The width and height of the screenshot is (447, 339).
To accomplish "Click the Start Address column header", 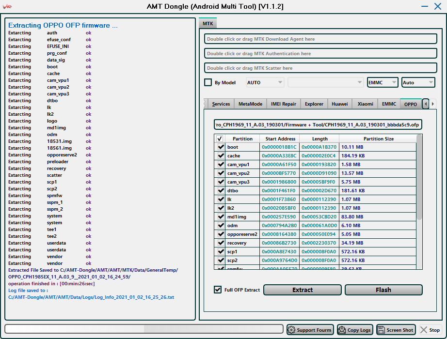I will point(280,139).
